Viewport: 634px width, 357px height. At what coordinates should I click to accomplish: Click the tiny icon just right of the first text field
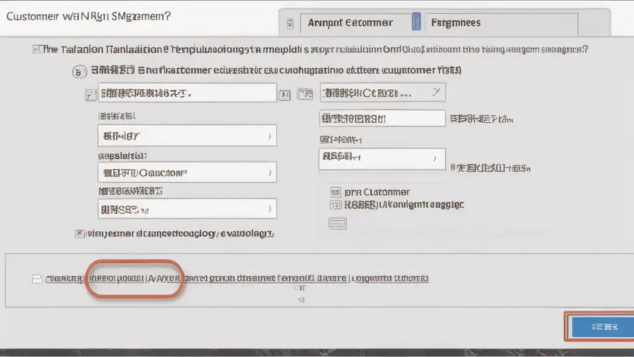tap(285, 95)
